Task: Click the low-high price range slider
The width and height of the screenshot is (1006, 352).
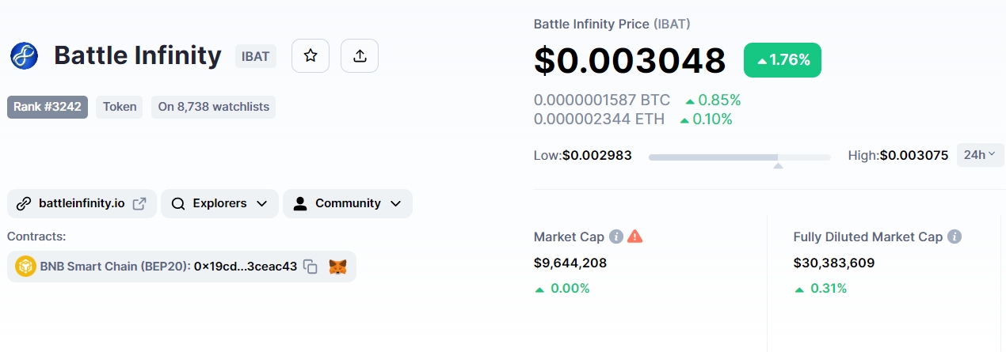Action: 739,157
